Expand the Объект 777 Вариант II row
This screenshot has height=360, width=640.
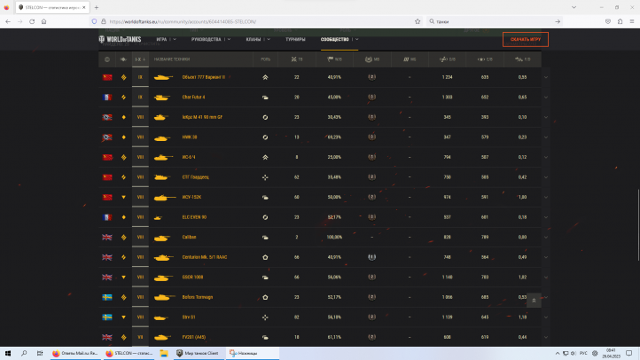point(546,77)
